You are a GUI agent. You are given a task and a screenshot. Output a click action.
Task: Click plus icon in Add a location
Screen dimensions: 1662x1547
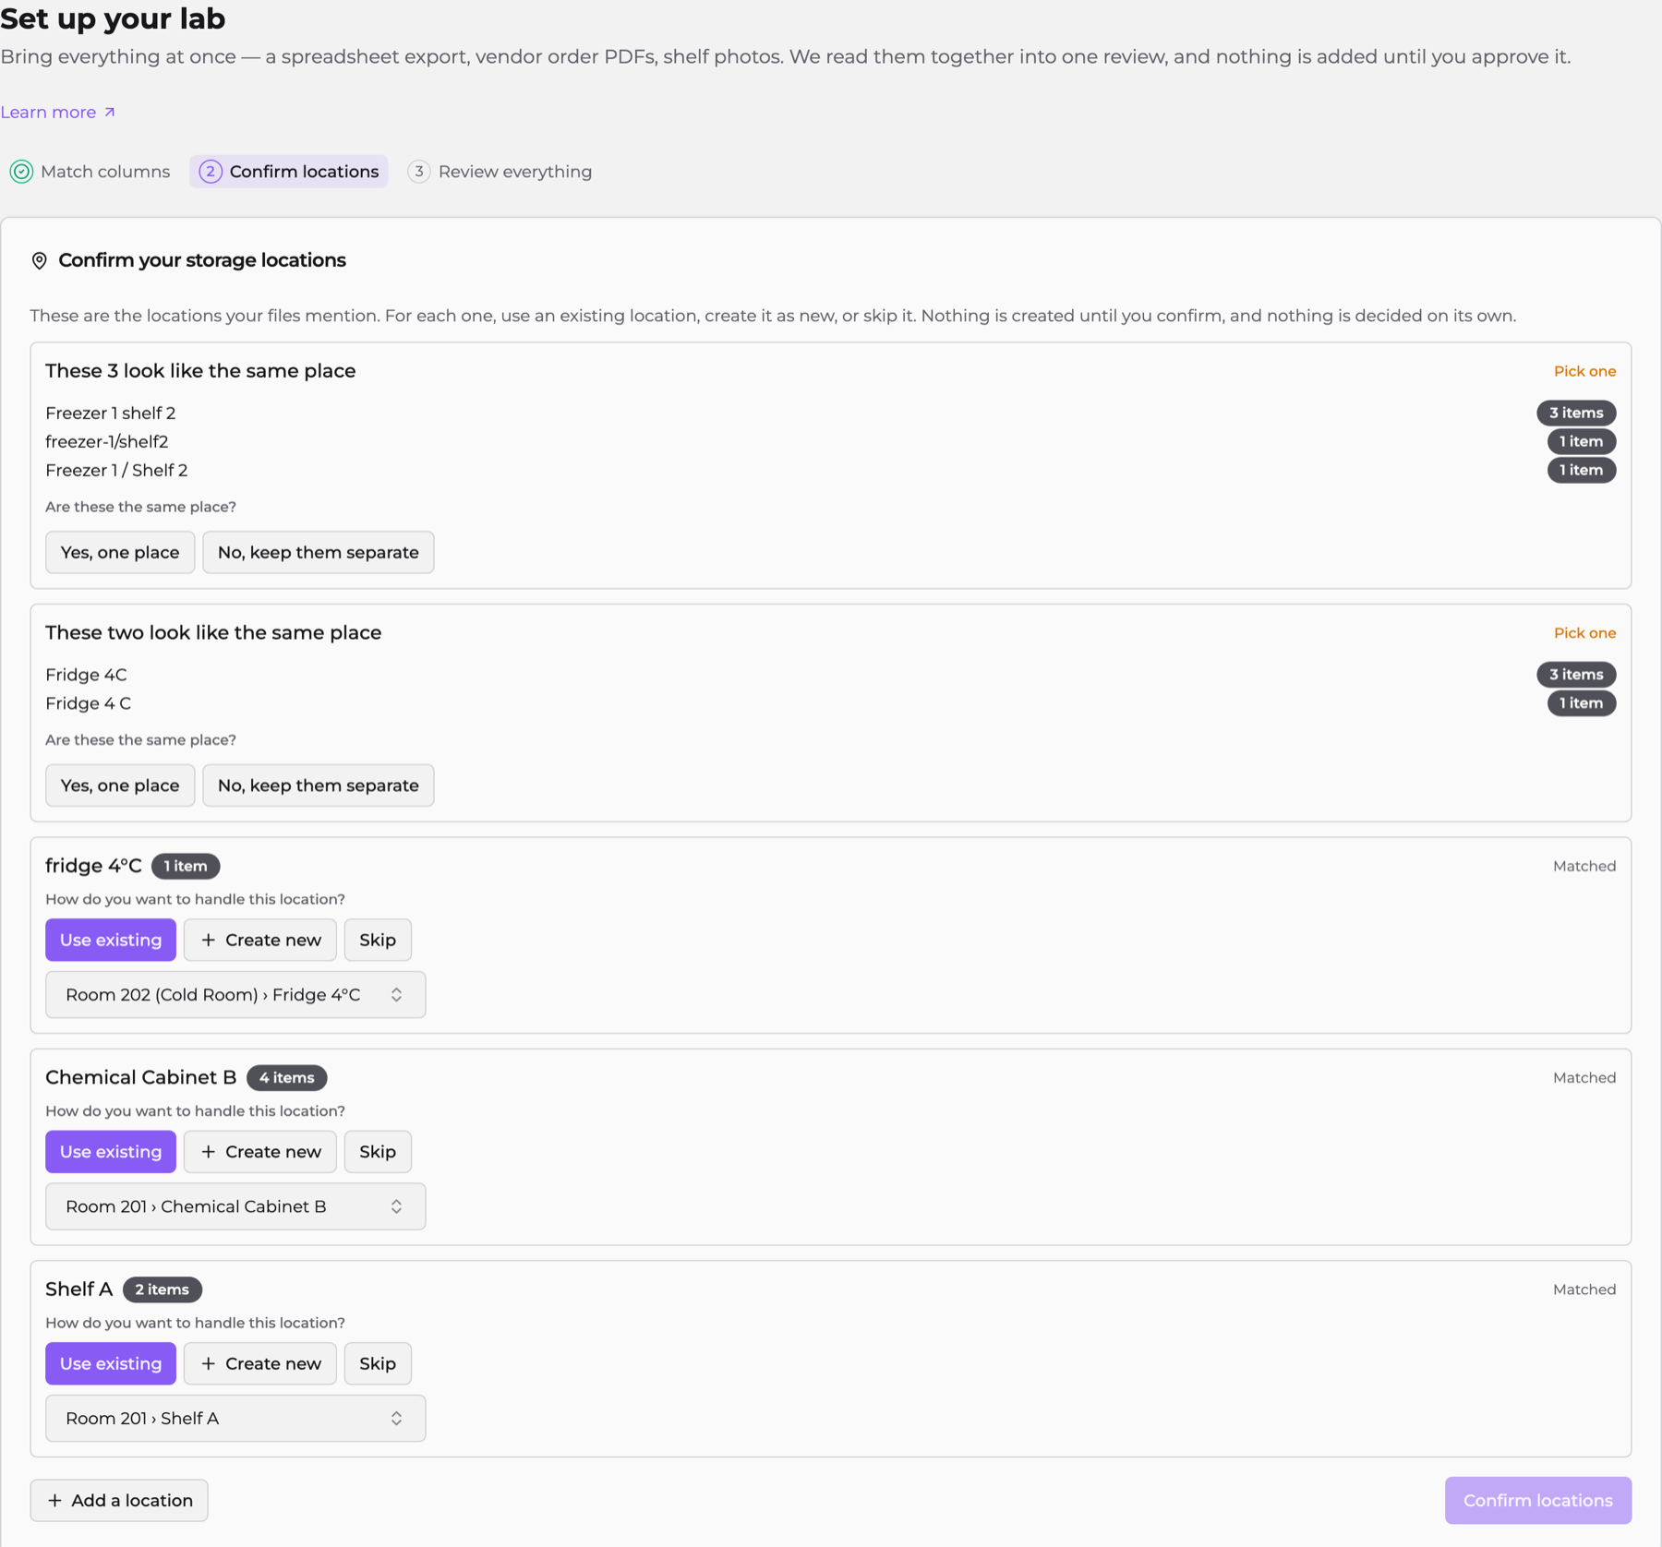point(55,1501)
